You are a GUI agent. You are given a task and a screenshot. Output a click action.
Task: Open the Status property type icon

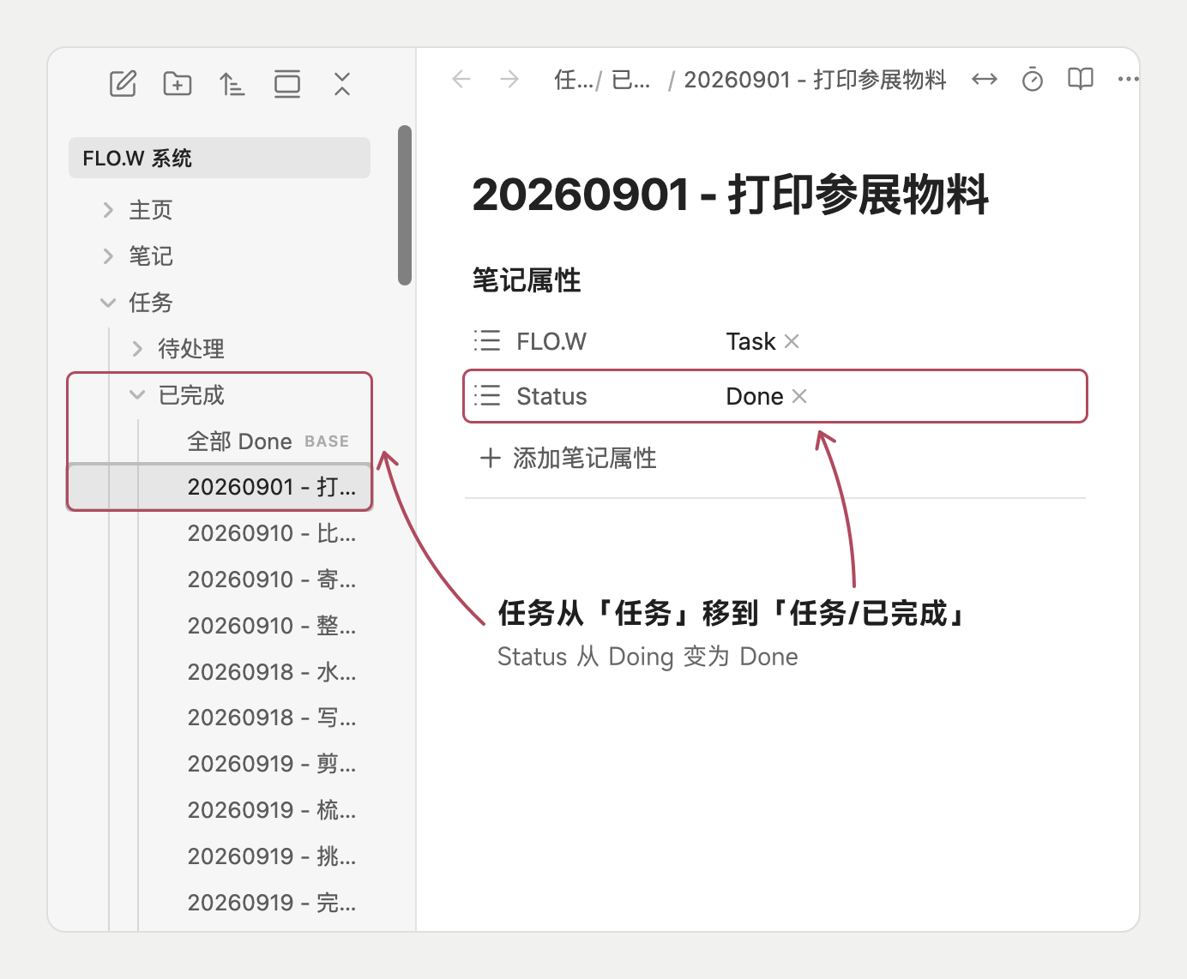point(487,396)
